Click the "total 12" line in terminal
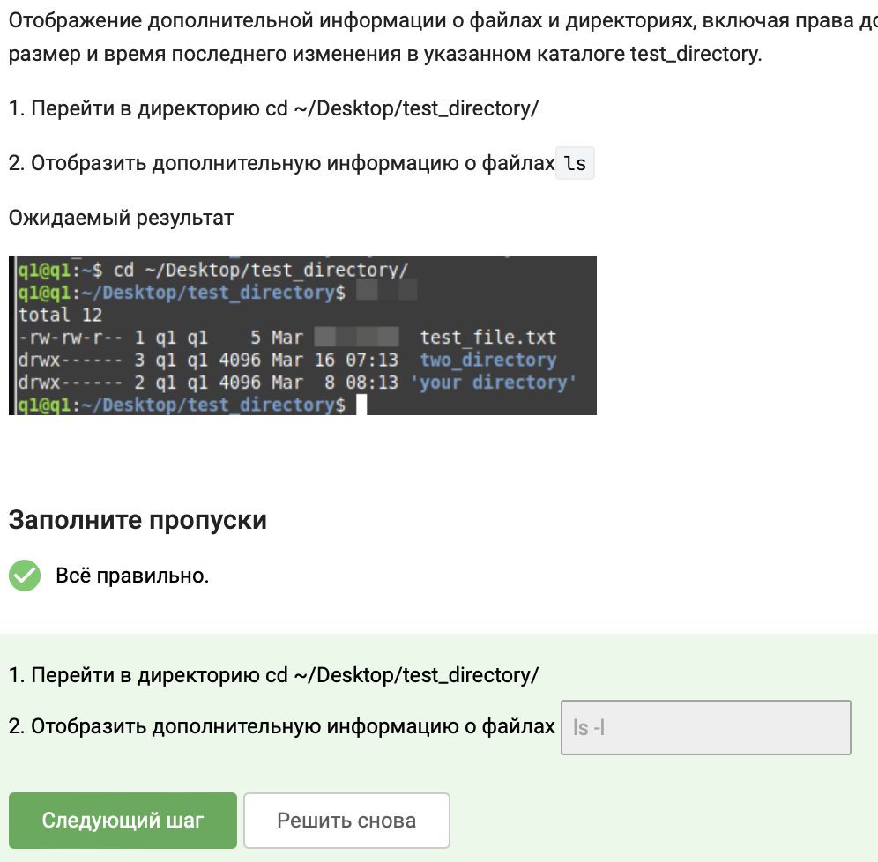This screenshot has height=862, width=878. 60,315
